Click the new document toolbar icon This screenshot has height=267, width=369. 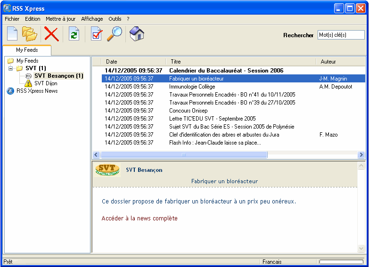point(12,34)
